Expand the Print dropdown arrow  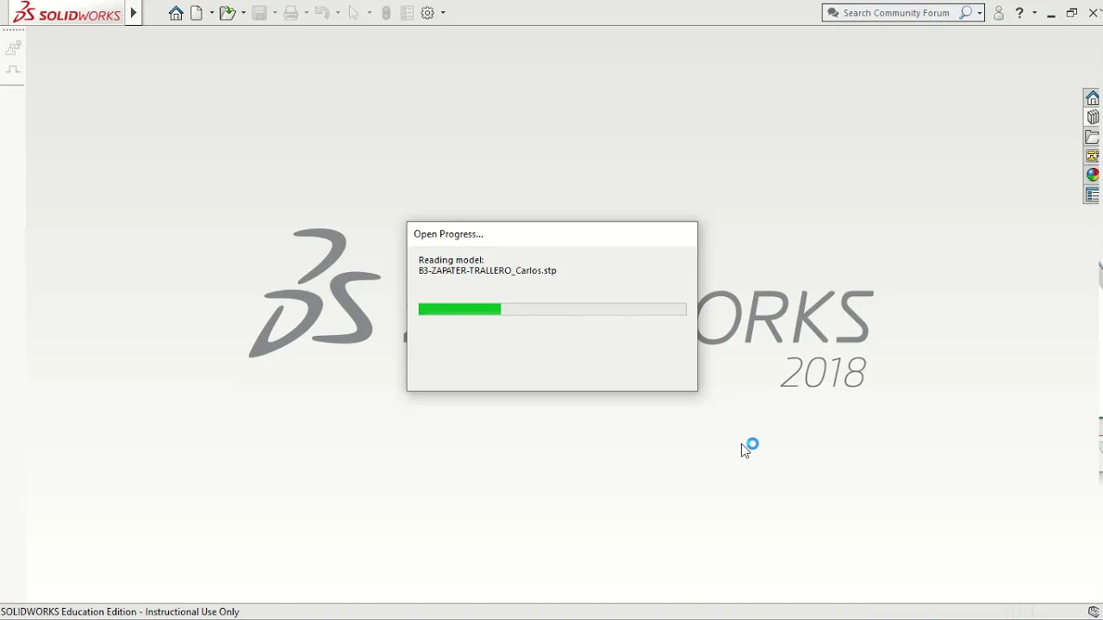click(x=306, y=13)
